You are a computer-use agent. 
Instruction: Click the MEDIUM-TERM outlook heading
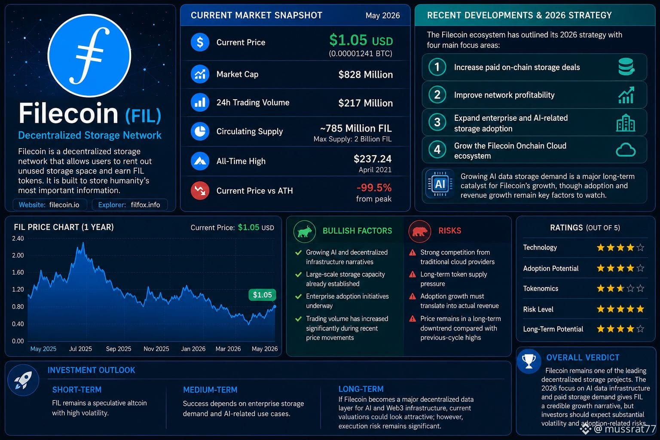click(x=210, y=390)
